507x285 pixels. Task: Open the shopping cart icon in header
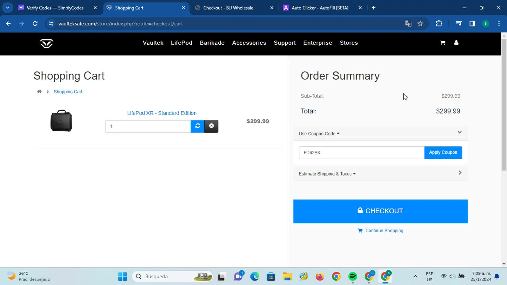(x=443, y=43)
